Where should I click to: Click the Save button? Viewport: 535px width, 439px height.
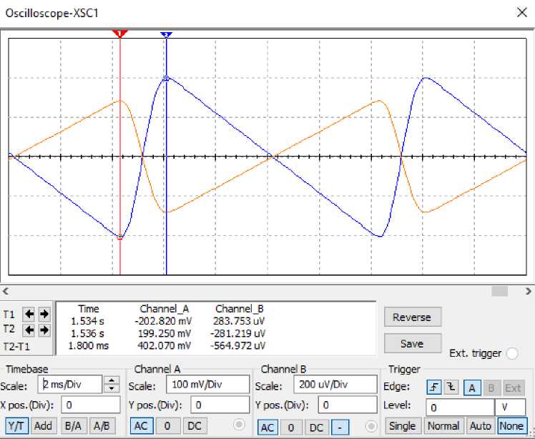(412, 344)
